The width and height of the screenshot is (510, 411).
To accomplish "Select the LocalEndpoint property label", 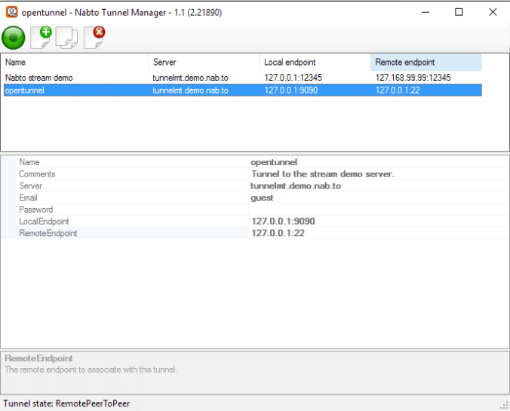I will tap(44, 221).
